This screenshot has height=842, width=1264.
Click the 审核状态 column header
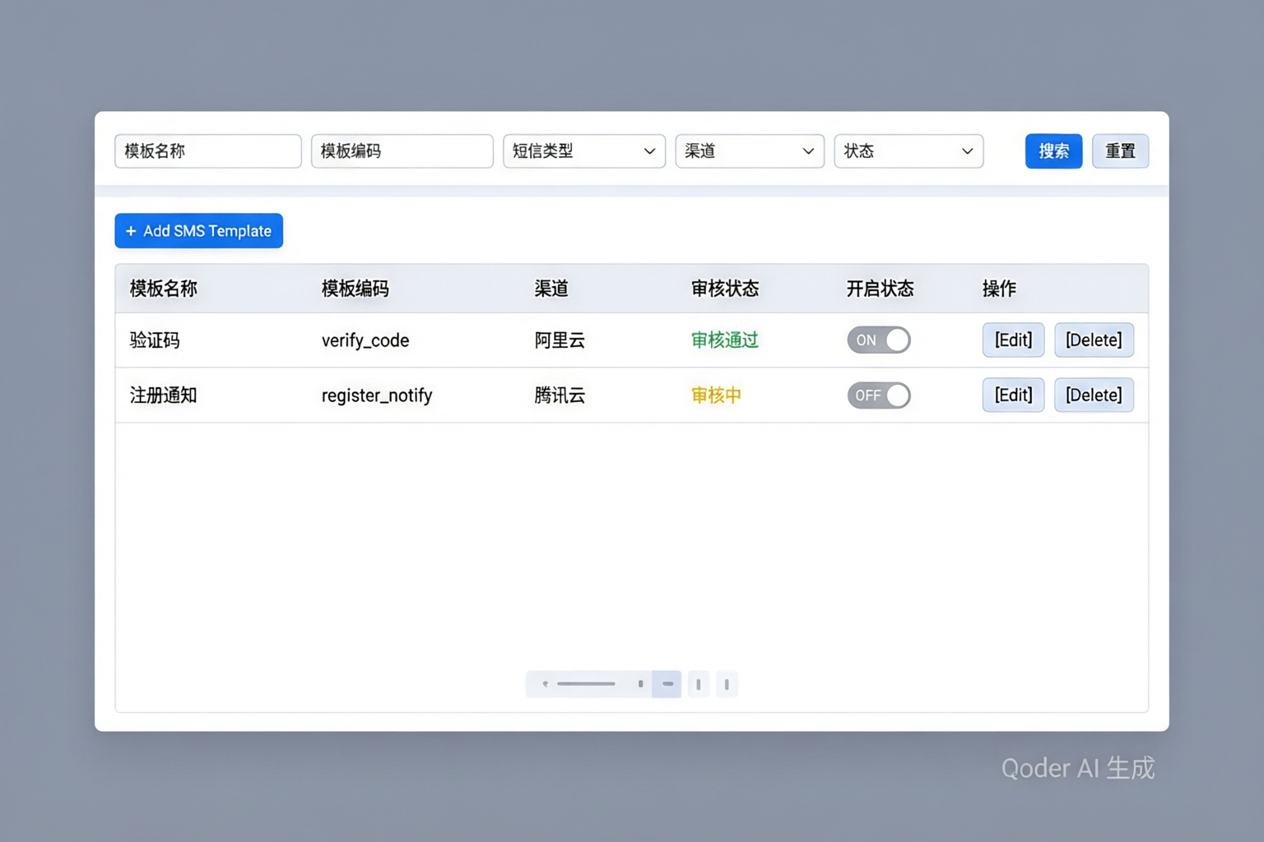point(724,289)
